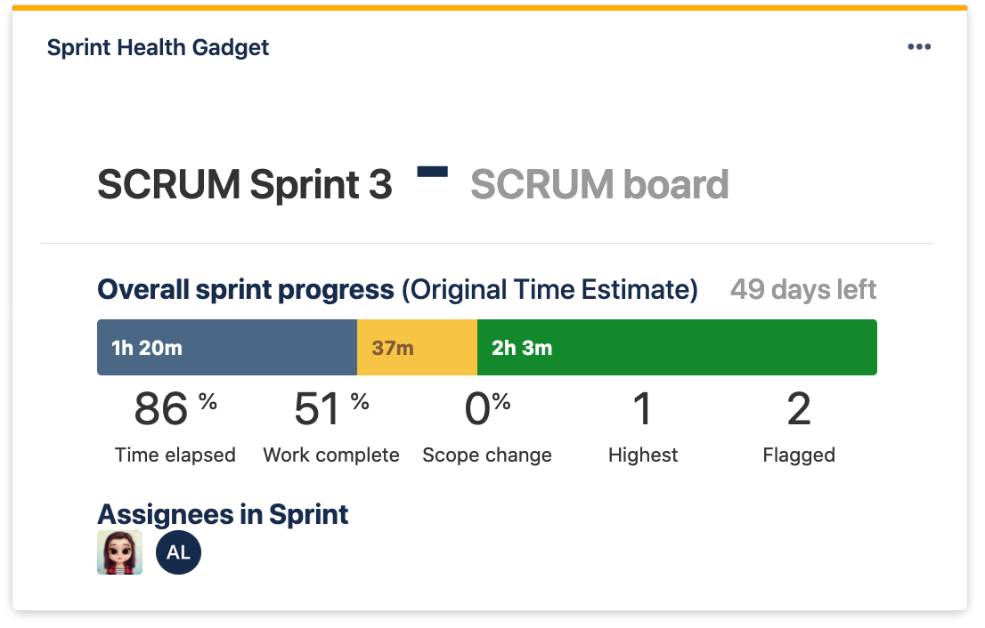
Task: Click the blue 1h 20m progress segment
Action: (x=226, y=347)
